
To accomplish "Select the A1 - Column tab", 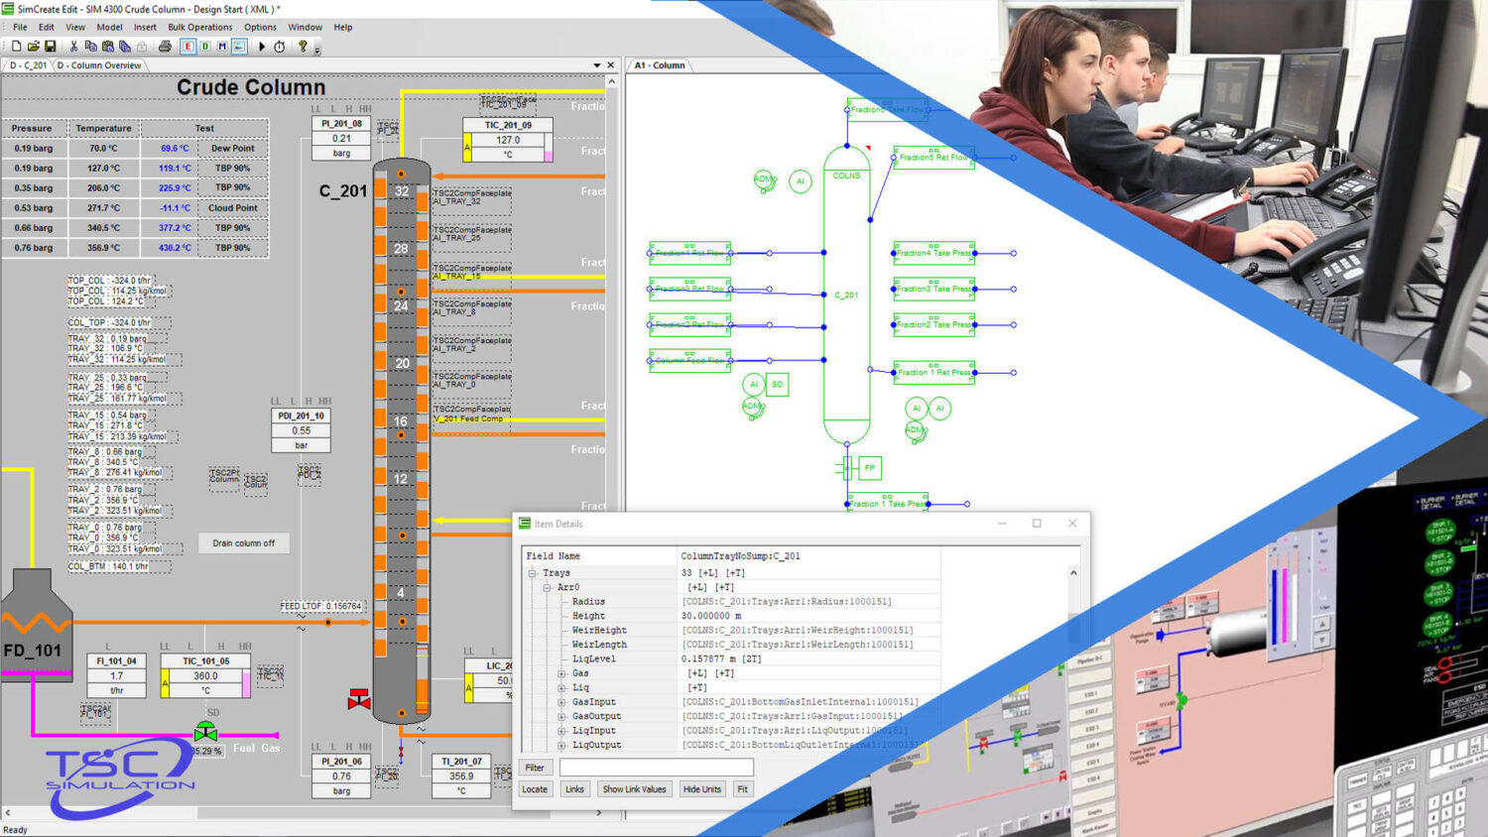I will tap(660, 65).
